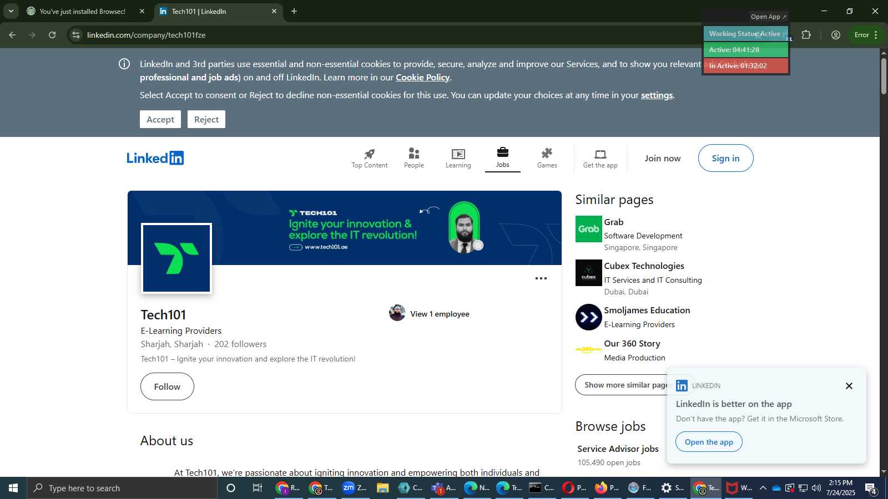Click the 202 followers text
The width and height of the screenshot is (888, 499).
240,344
